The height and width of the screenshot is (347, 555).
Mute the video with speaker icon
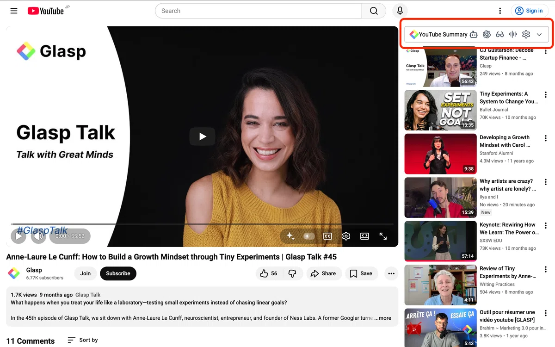pyautogui.click(x=39, y=236)
